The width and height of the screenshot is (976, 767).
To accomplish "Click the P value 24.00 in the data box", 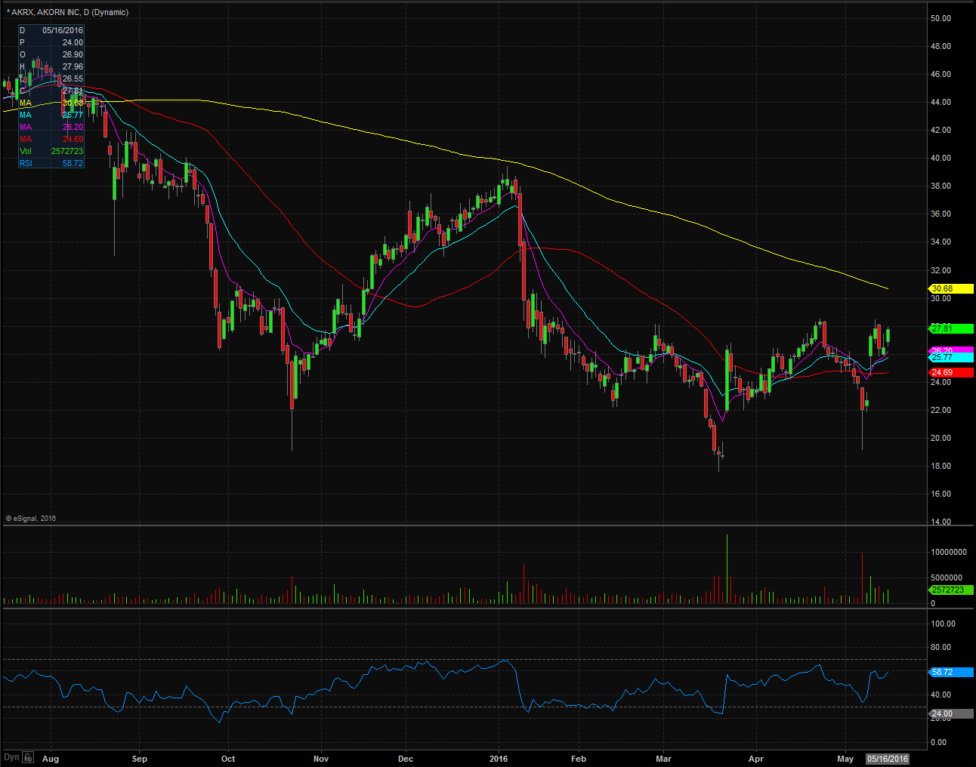I will click(73, 42).
